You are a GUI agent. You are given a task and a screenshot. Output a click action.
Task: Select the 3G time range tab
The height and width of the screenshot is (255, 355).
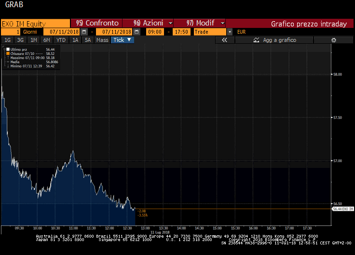(x=20, y=40)
